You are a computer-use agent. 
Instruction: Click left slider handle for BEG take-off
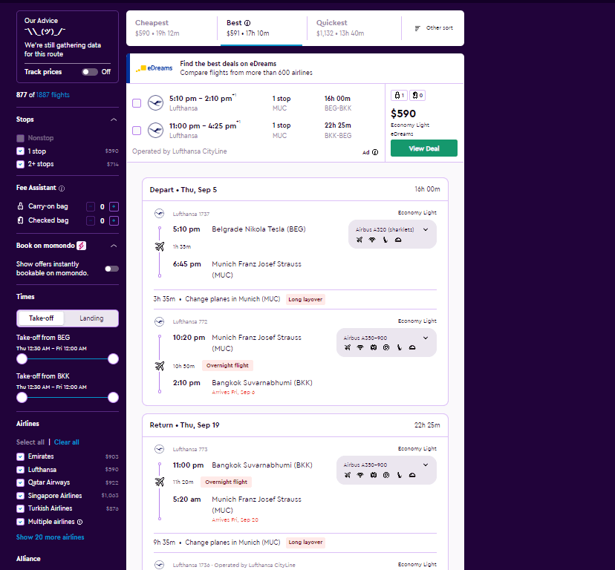[x=22, y=358]
